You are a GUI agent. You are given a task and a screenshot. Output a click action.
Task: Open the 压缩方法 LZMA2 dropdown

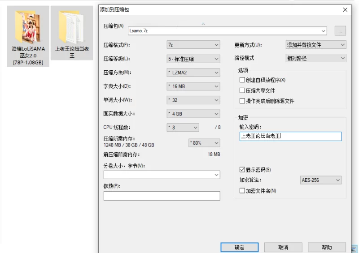click(x=193, y=73)
